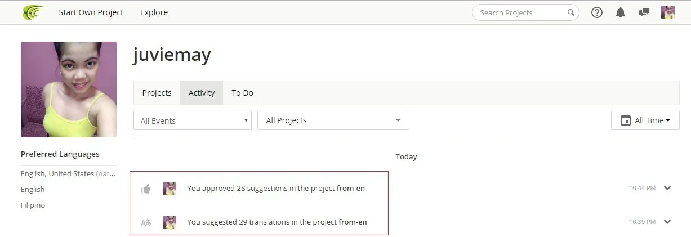Screen dimensions: 691x237
Task: Expand the 10:39 PM activity entry
Action: click(667, 222)
